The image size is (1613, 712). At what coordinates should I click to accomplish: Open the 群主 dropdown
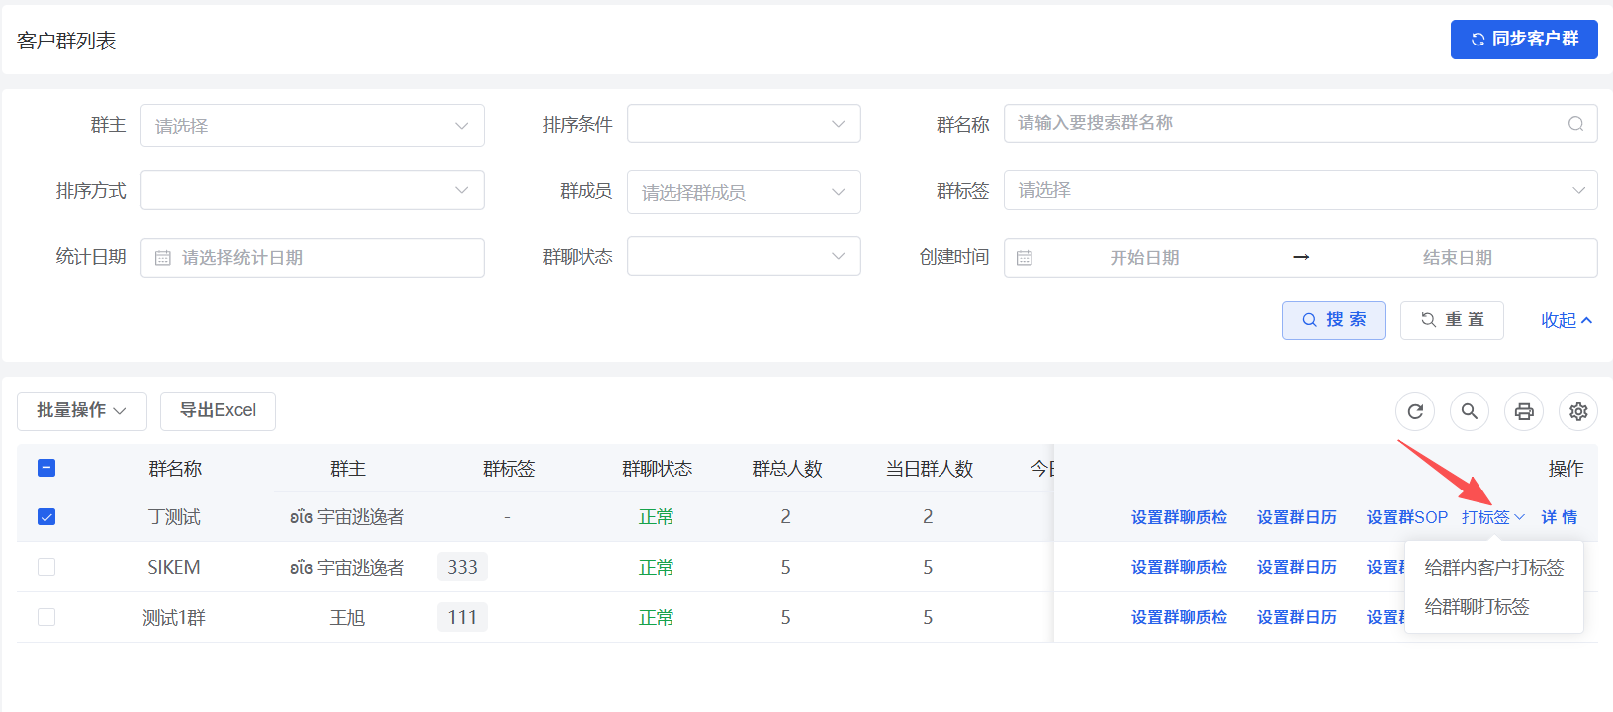[x=313, y=126]
